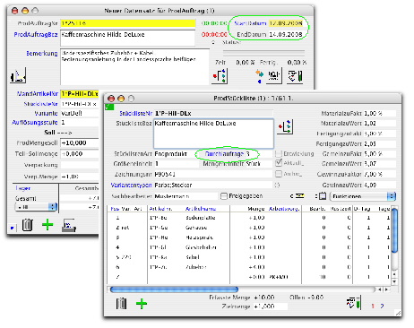Viewport: 414px width, 328px height.
Task: Click the ProdMengeSoll field
Action: point(80,142)
